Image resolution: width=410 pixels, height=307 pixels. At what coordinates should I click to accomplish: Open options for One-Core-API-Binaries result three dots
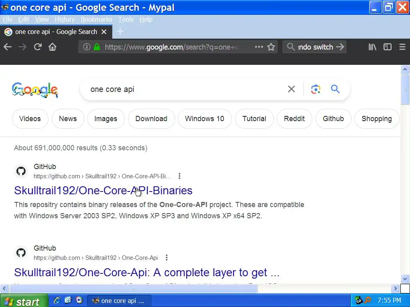(179, 176)
